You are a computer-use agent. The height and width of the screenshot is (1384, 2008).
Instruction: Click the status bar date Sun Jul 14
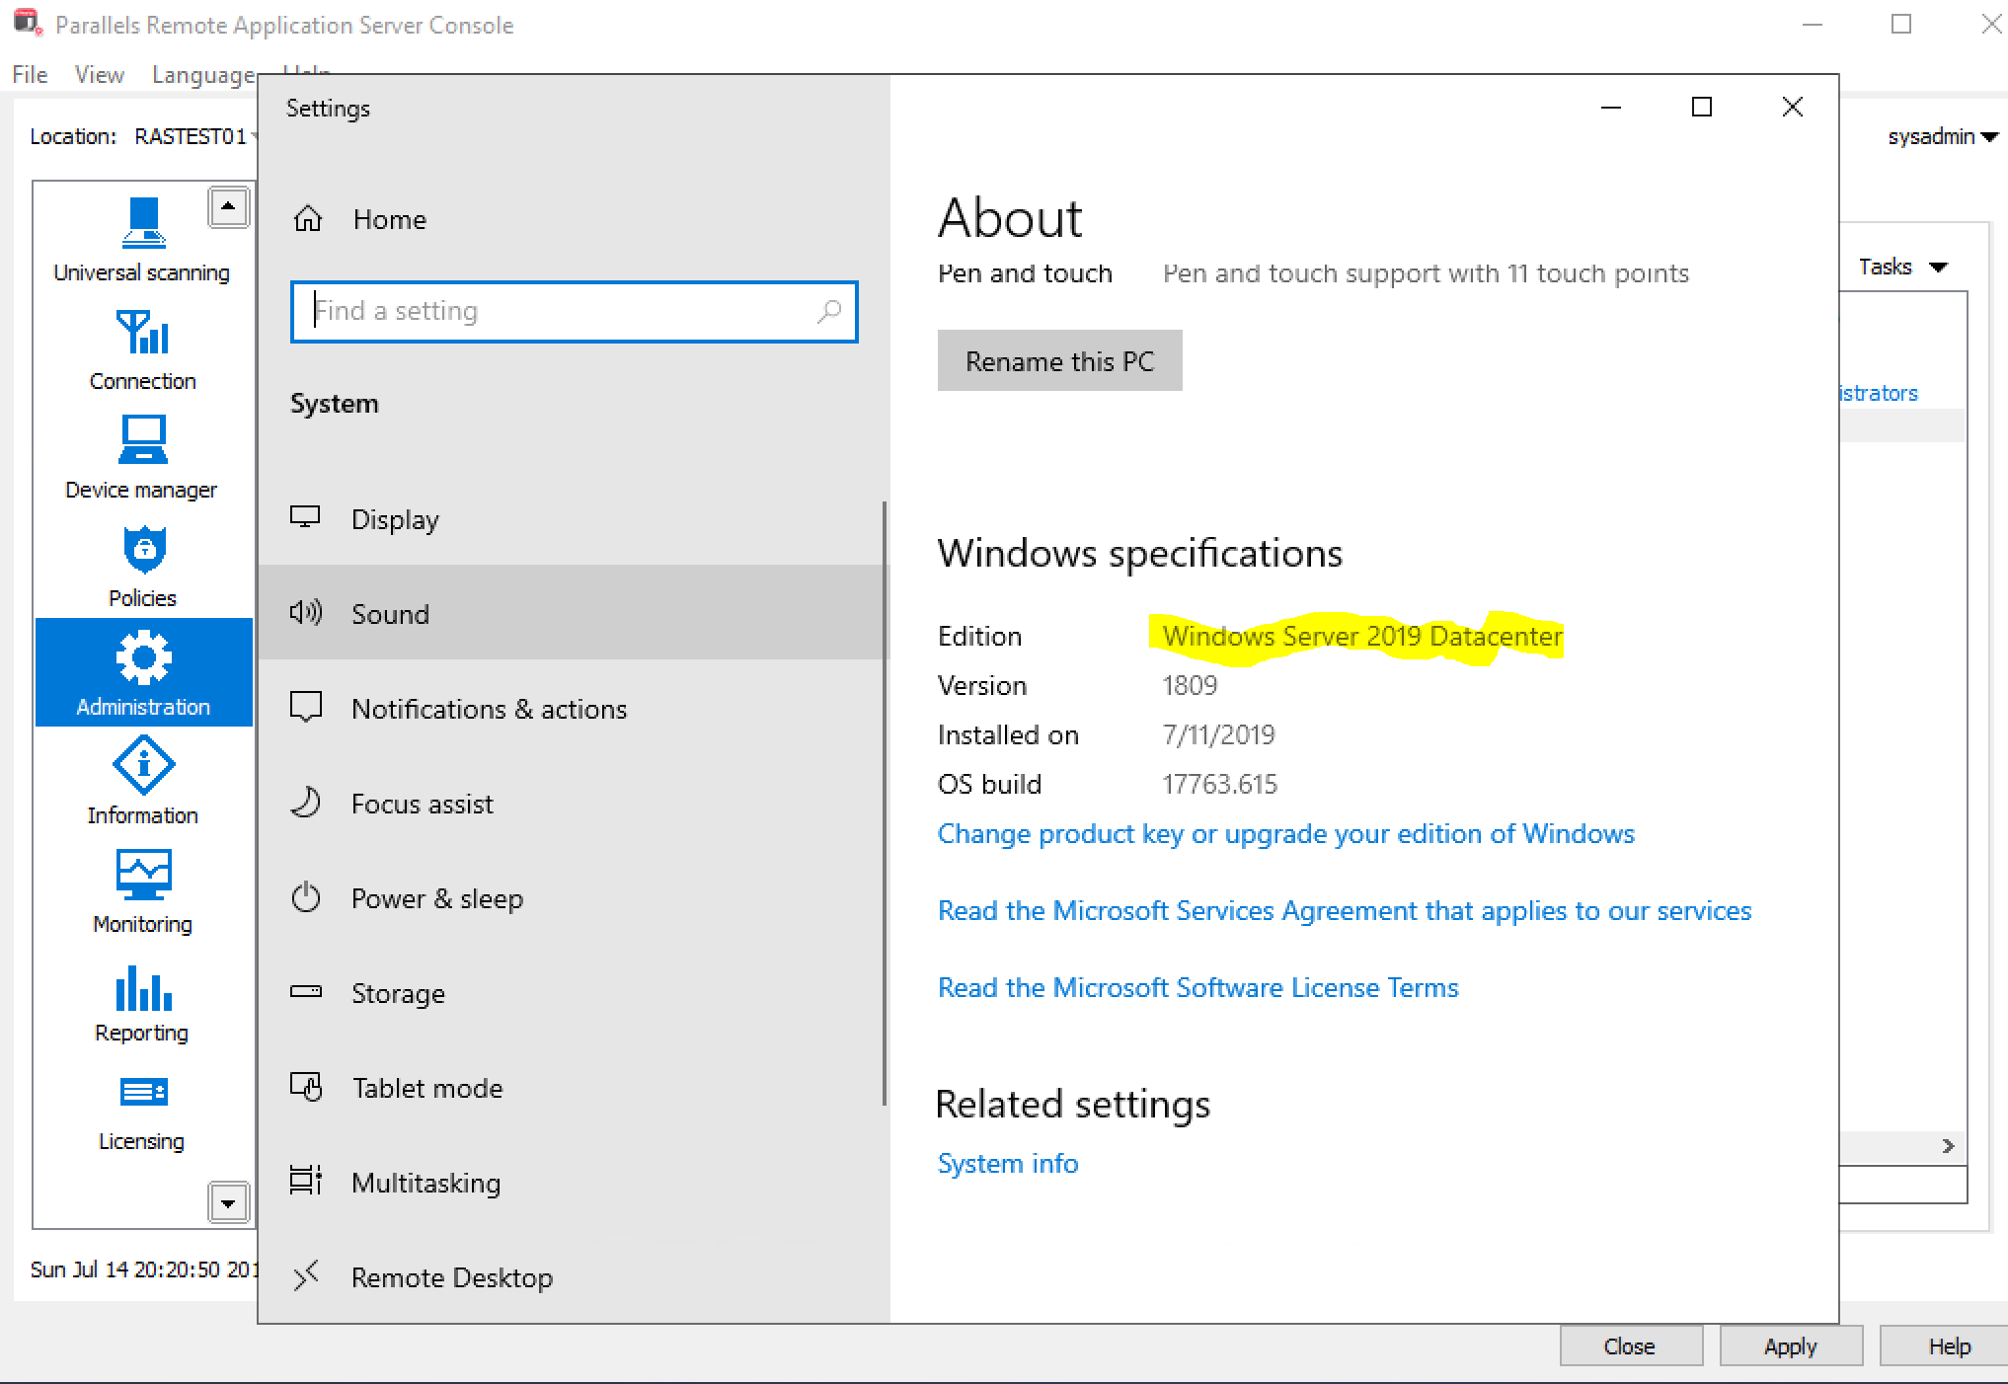click(144, 1269)
